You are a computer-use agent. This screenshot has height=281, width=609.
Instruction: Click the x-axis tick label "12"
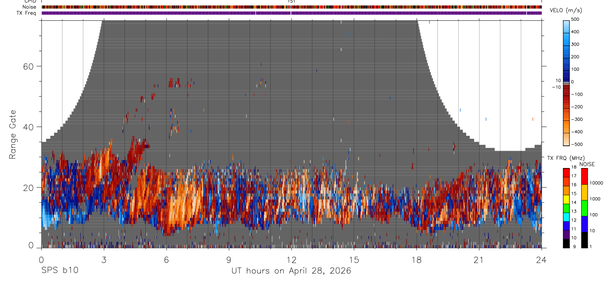click(x=291, y=260)
